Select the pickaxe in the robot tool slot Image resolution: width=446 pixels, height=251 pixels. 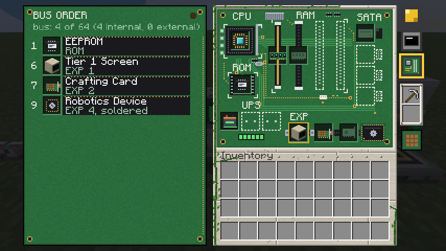(x=412, y=95)
